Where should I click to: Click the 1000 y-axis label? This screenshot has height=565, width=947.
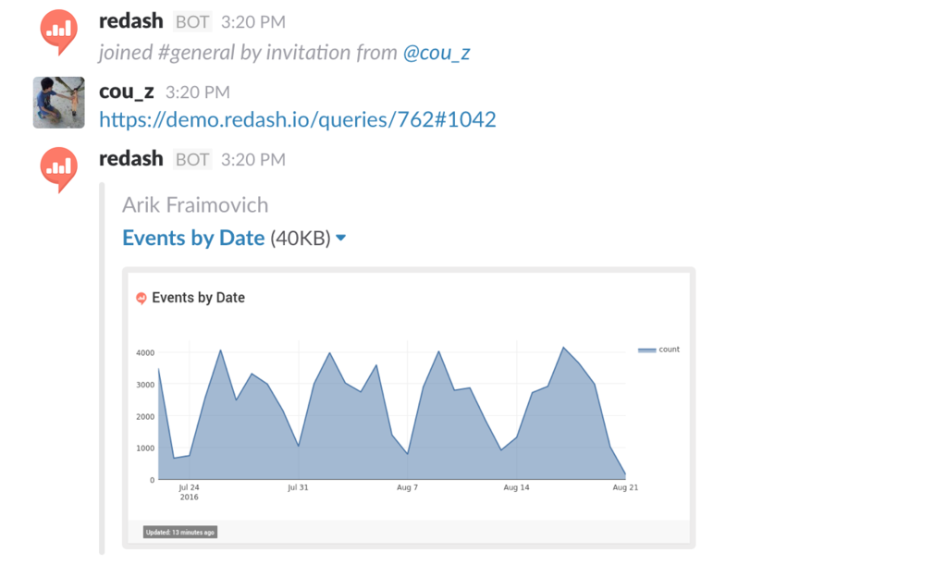(x=145, y=448)
